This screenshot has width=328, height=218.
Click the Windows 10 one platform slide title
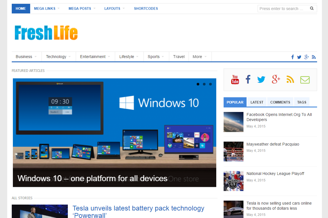pos(92,178)
